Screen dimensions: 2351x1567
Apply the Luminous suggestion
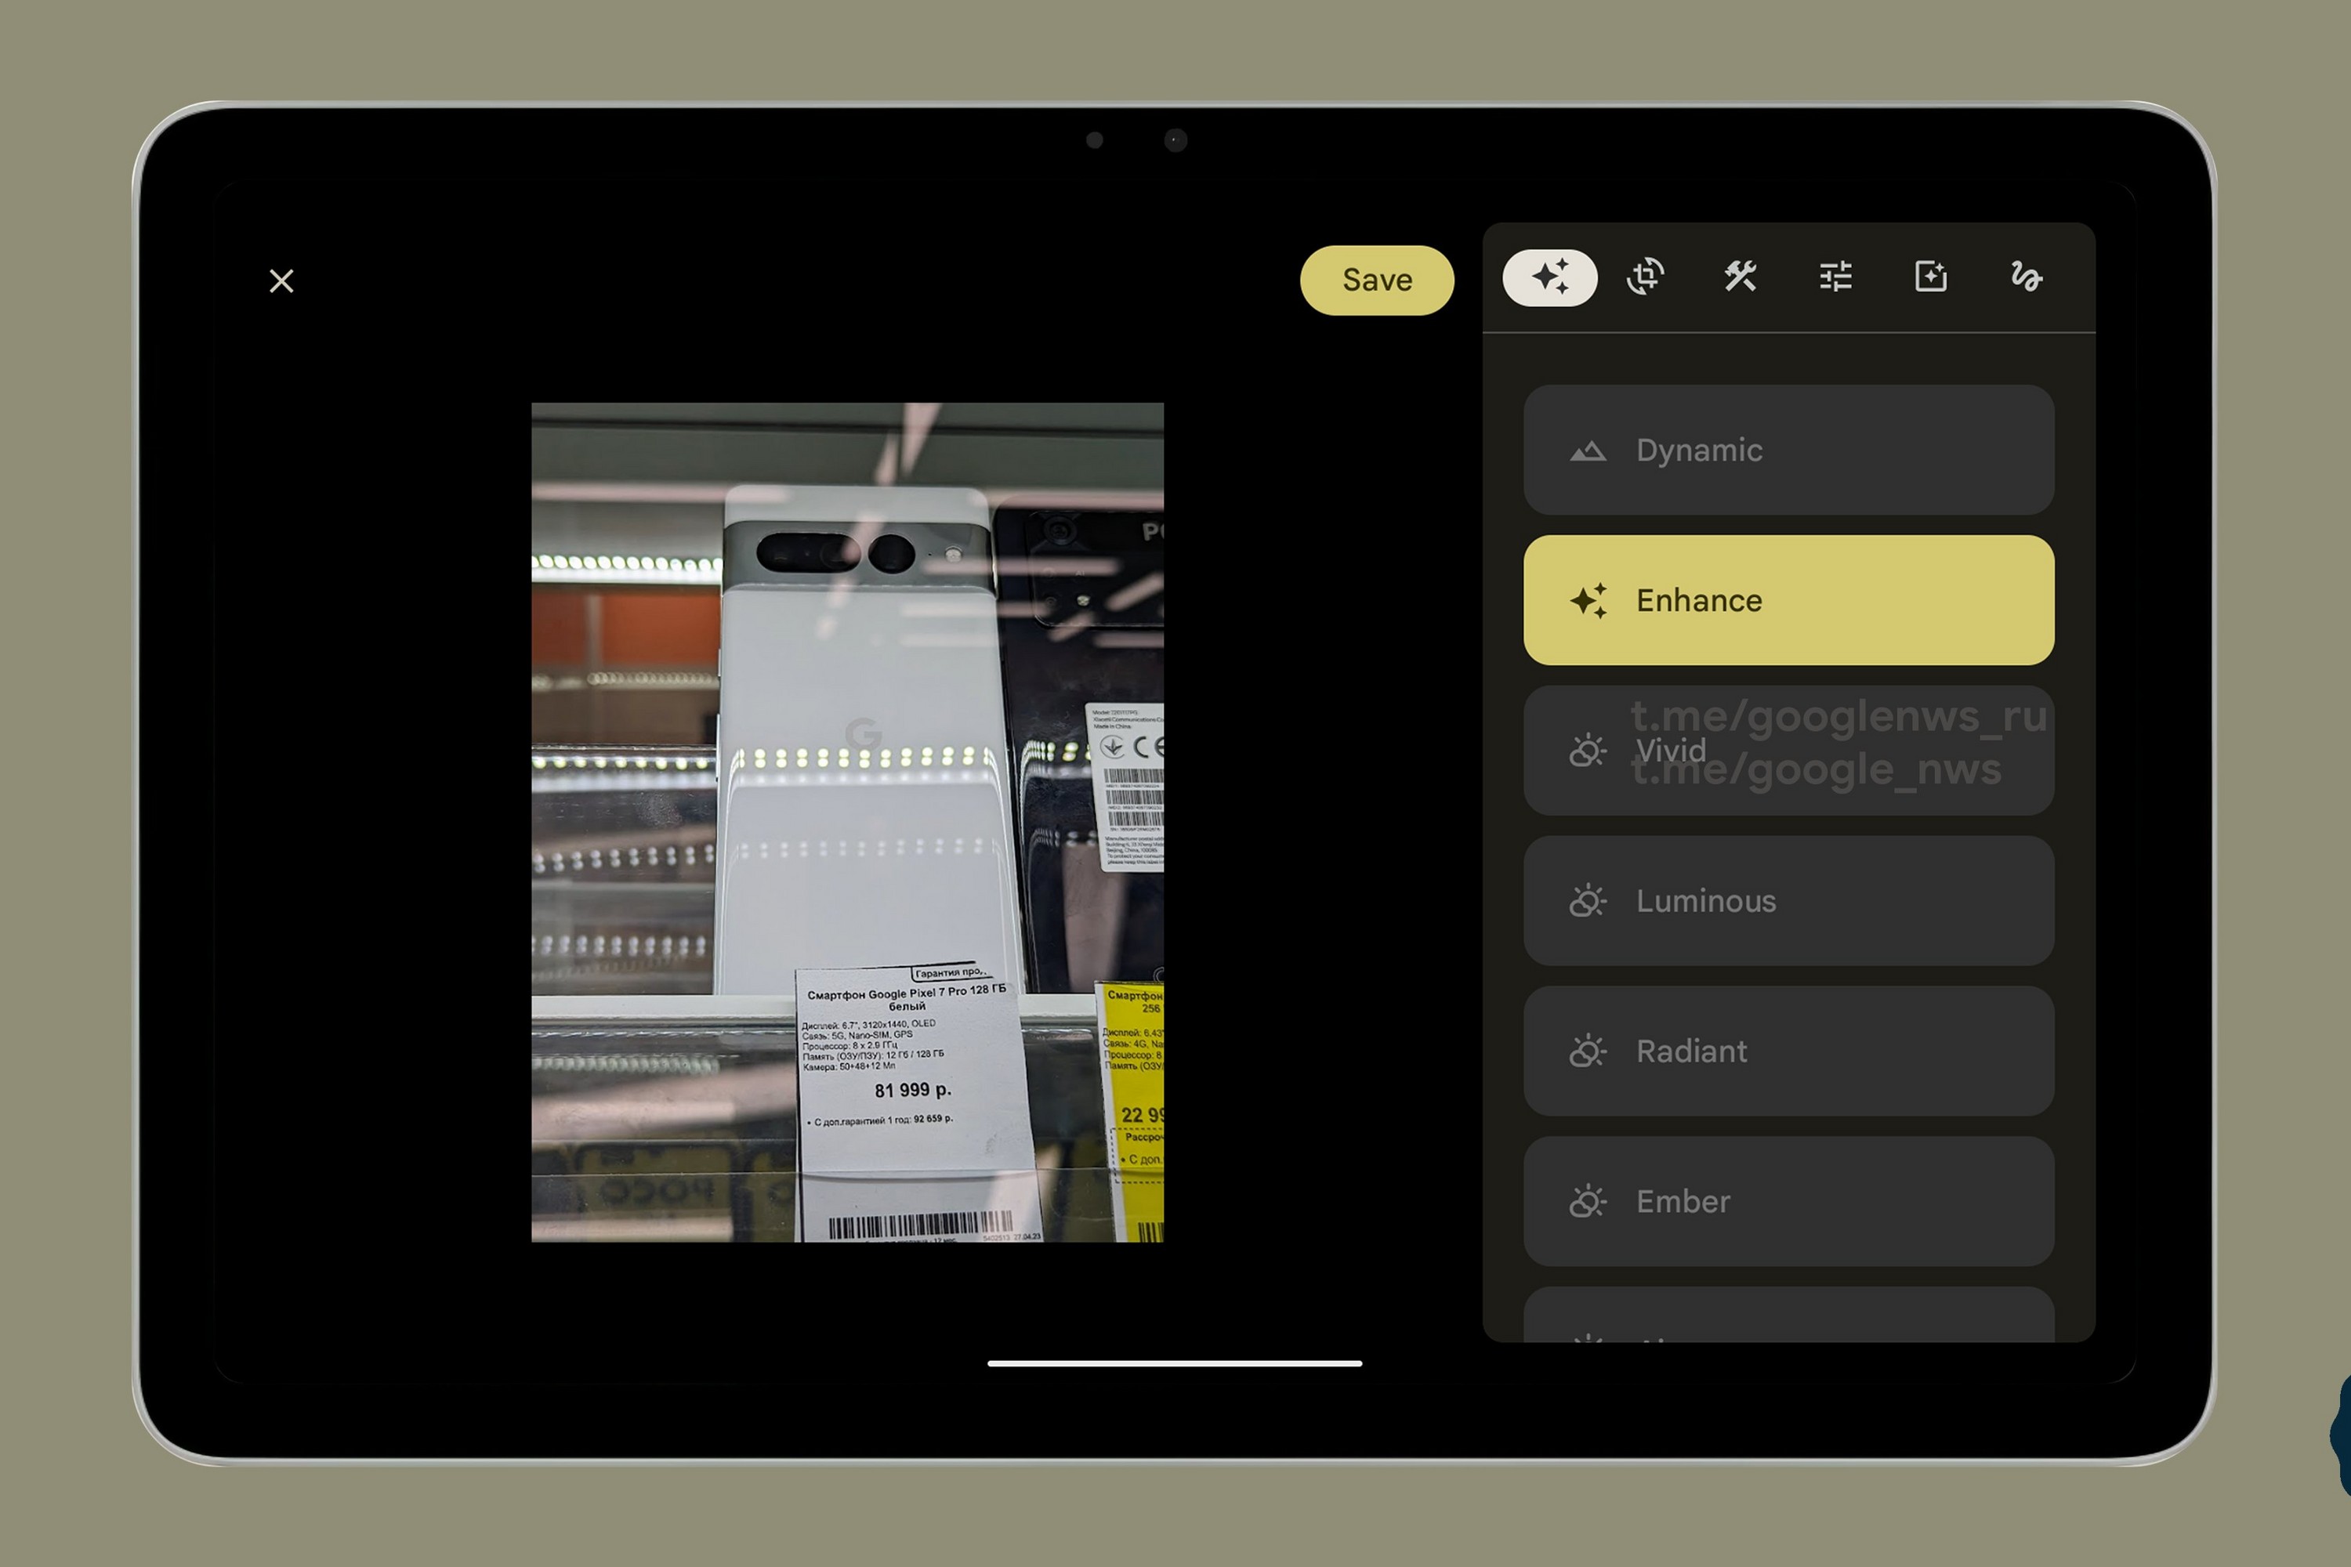click(1788, 900)
